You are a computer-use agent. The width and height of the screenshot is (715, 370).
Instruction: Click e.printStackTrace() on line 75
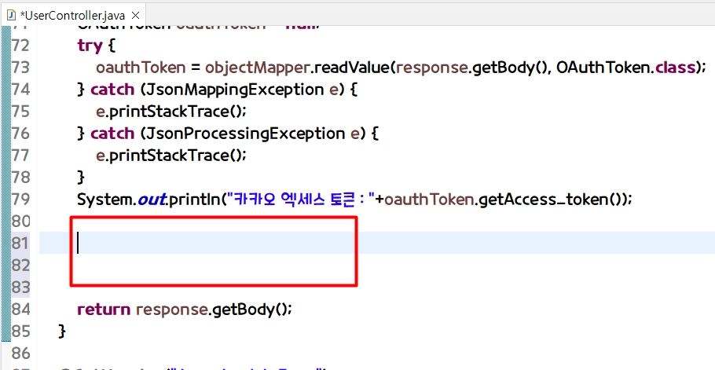pos(171,112)
